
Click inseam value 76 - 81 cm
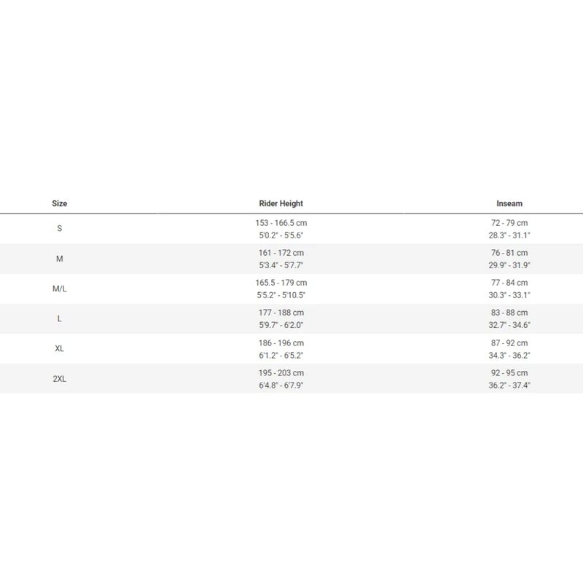click(509, 252)
